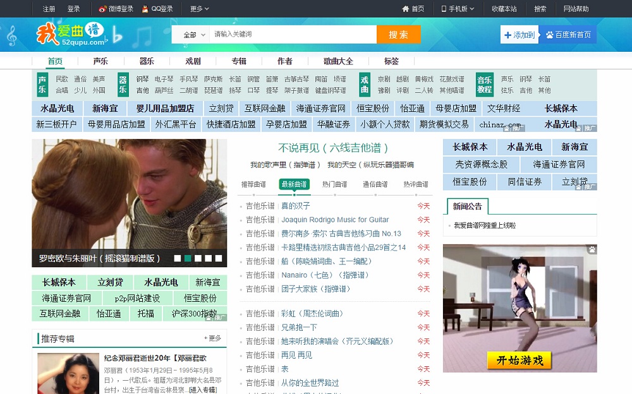Open headline 不说再见（六线吉他谱）

(x=333, y=148)
